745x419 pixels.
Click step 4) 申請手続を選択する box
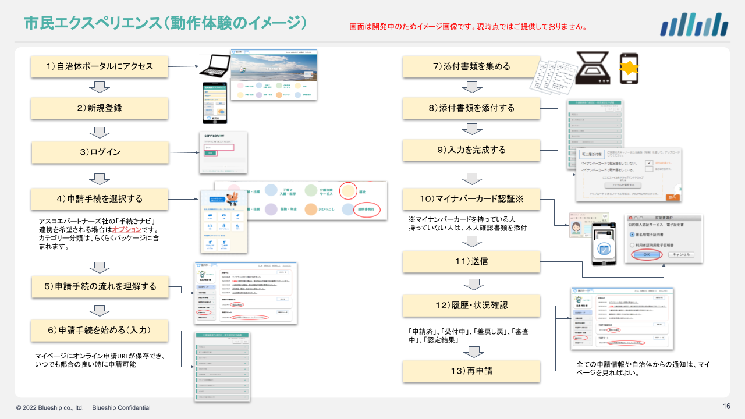(100, 199)
